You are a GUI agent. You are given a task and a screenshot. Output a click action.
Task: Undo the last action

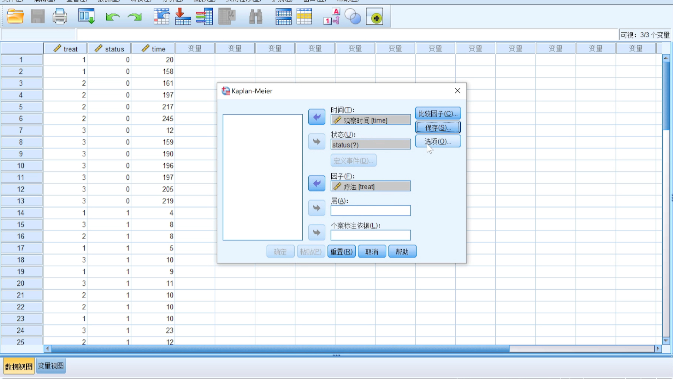[x=113, y=17]
